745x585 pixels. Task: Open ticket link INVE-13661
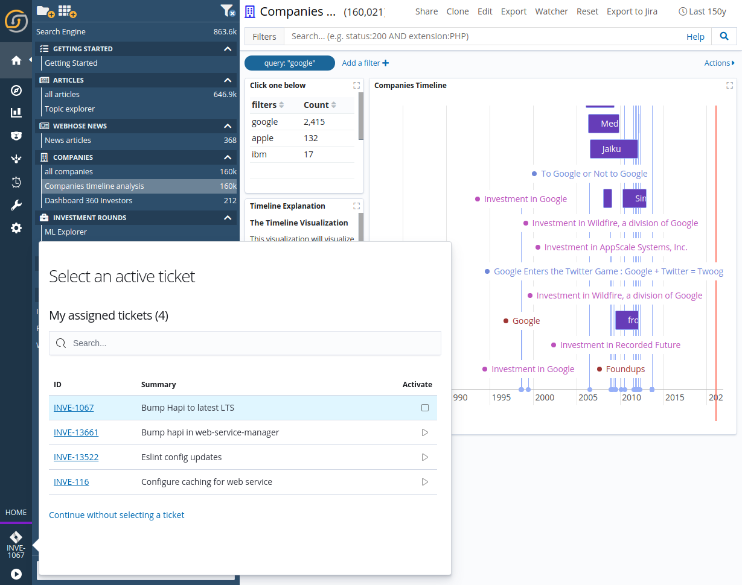click(x=76, y=432)
